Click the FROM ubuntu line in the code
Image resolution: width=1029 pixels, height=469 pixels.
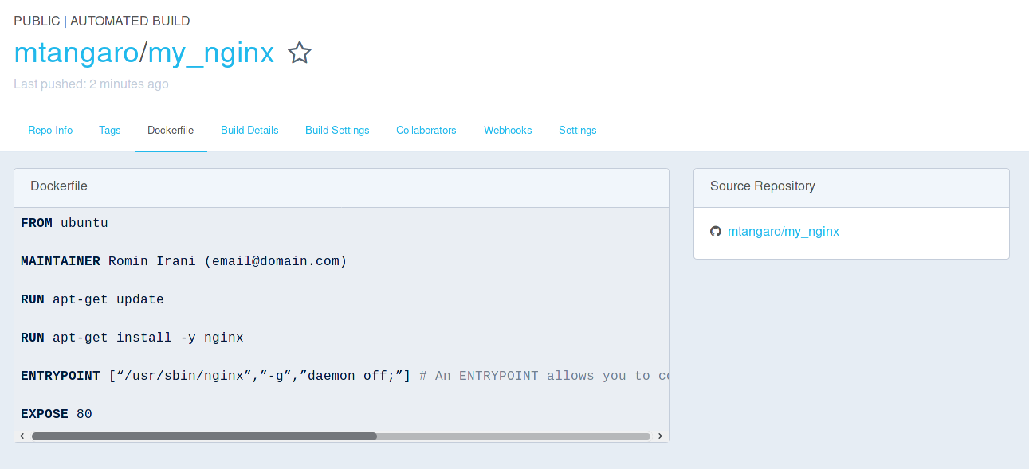pyautogui.click(x=65, y=223)
